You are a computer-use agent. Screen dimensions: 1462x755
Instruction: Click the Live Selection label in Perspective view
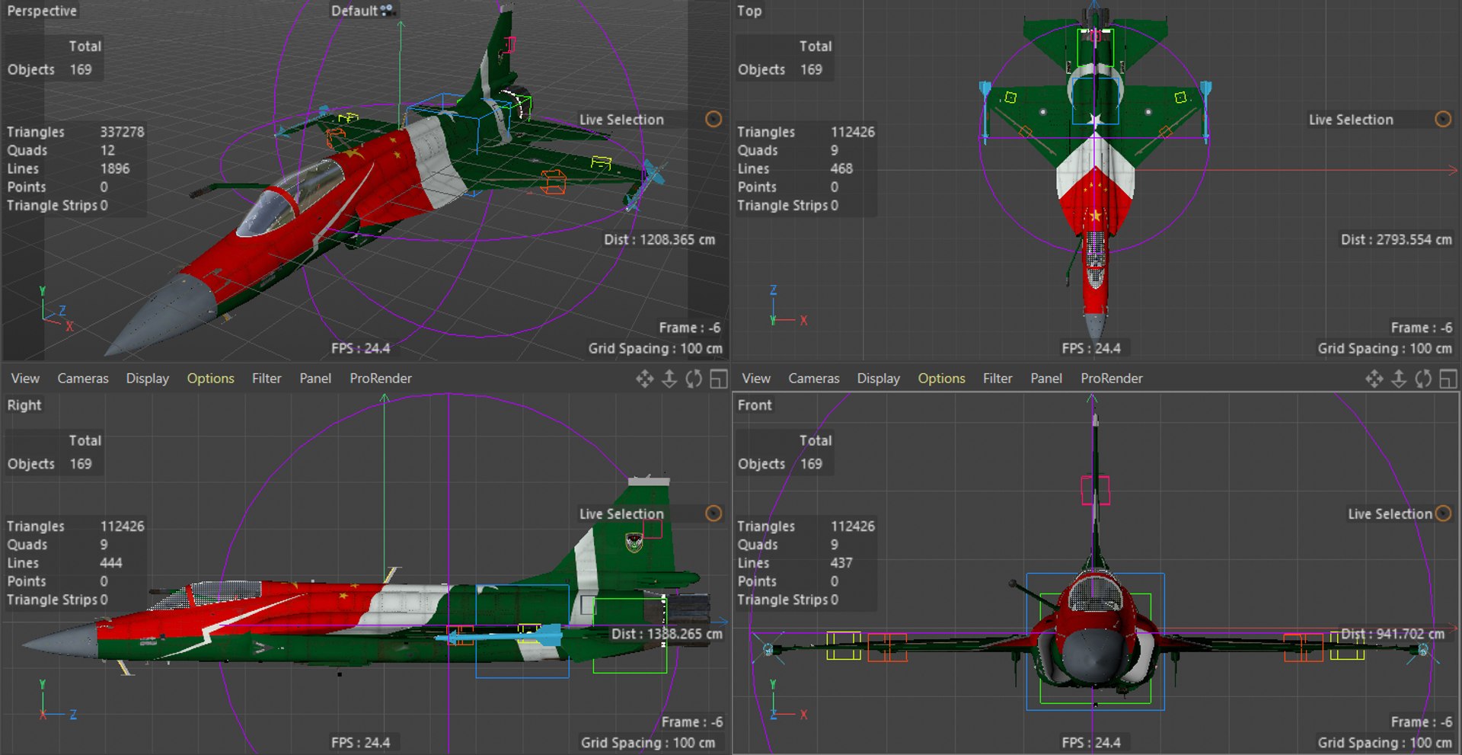tap(621, 120)
